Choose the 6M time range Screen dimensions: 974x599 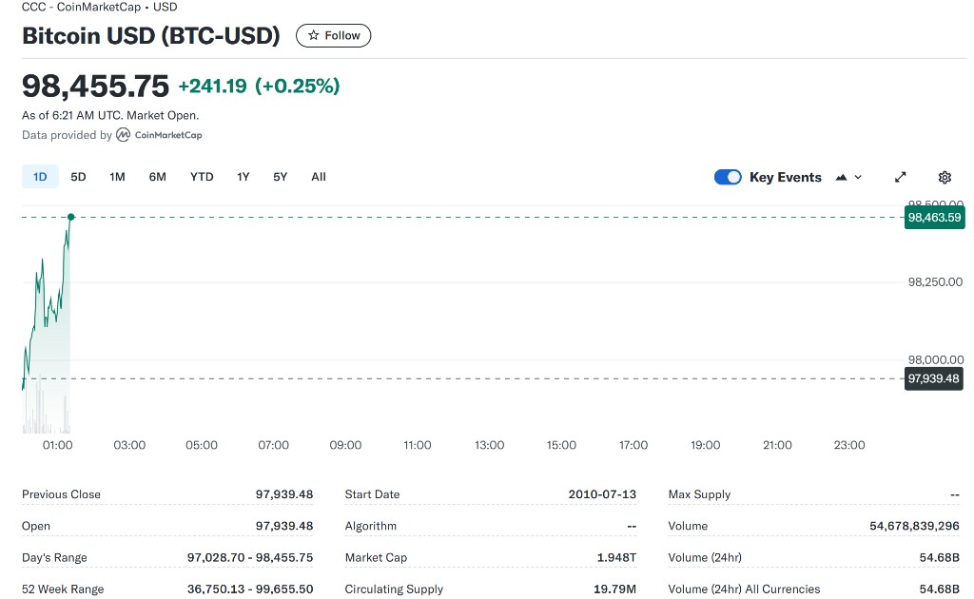158,177
